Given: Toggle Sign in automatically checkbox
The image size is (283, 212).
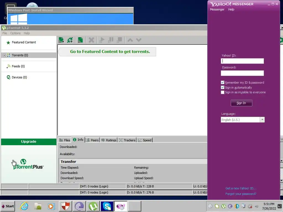Looking at the screenshot, I should coord(222,88).
